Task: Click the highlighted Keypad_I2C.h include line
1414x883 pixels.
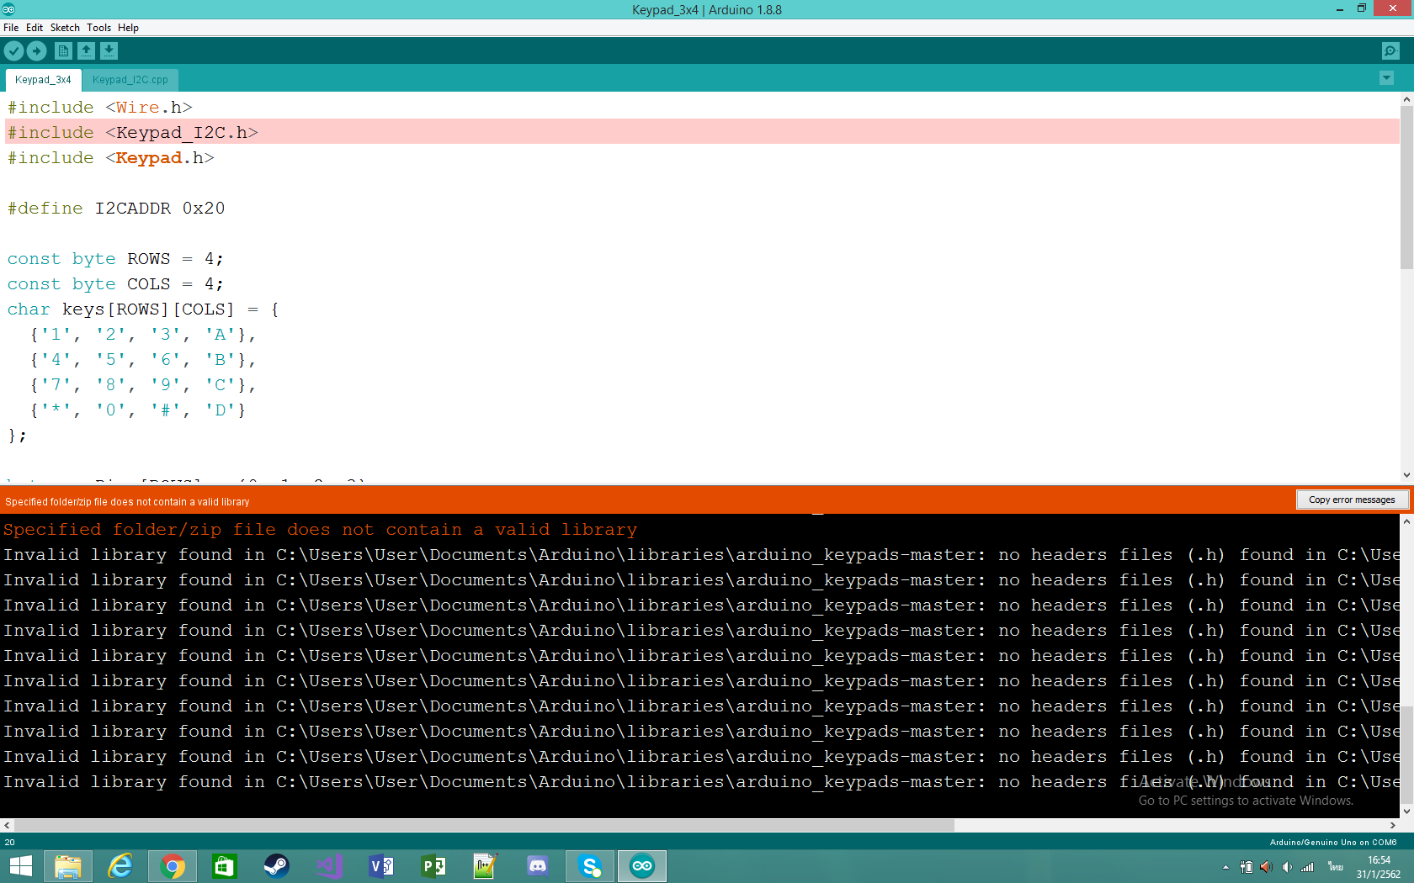Action: click(x=337, y=132)
